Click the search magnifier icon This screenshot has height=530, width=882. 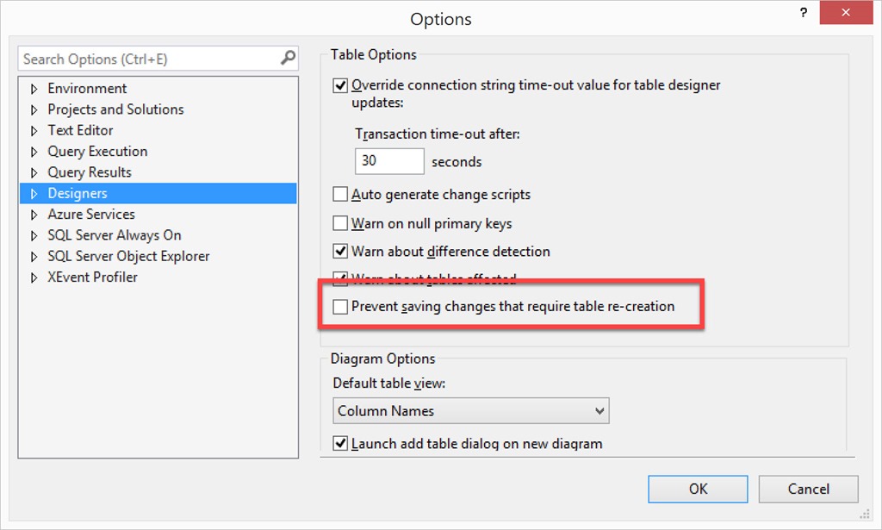288,58
